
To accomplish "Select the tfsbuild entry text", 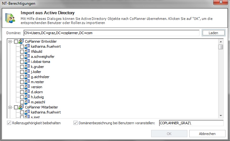I will point(37,52).
